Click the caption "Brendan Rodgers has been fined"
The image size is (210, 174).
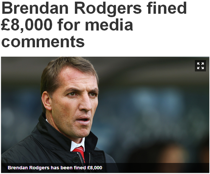47,168
